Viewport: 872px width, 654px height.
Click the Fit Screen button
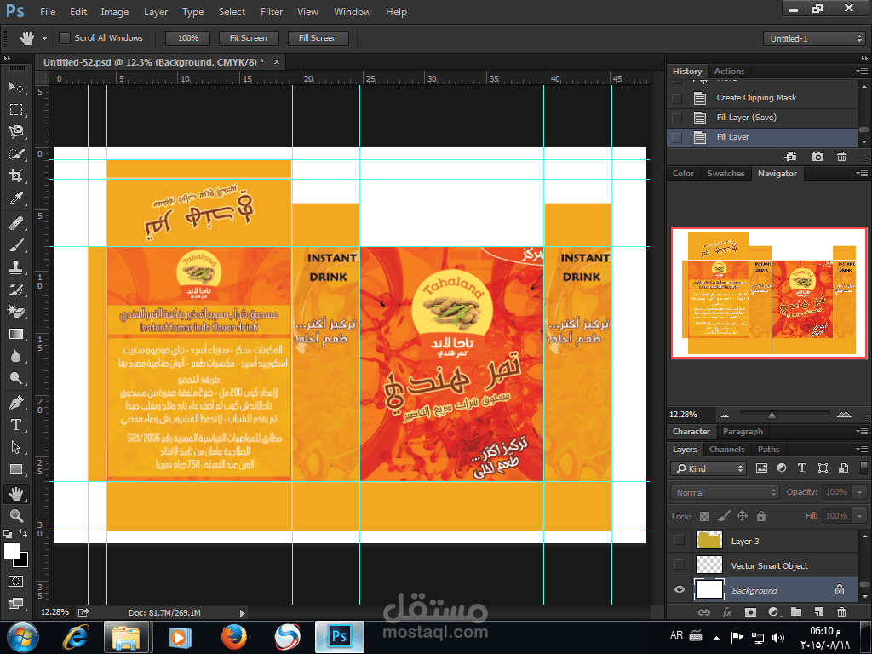pos(248,37)
